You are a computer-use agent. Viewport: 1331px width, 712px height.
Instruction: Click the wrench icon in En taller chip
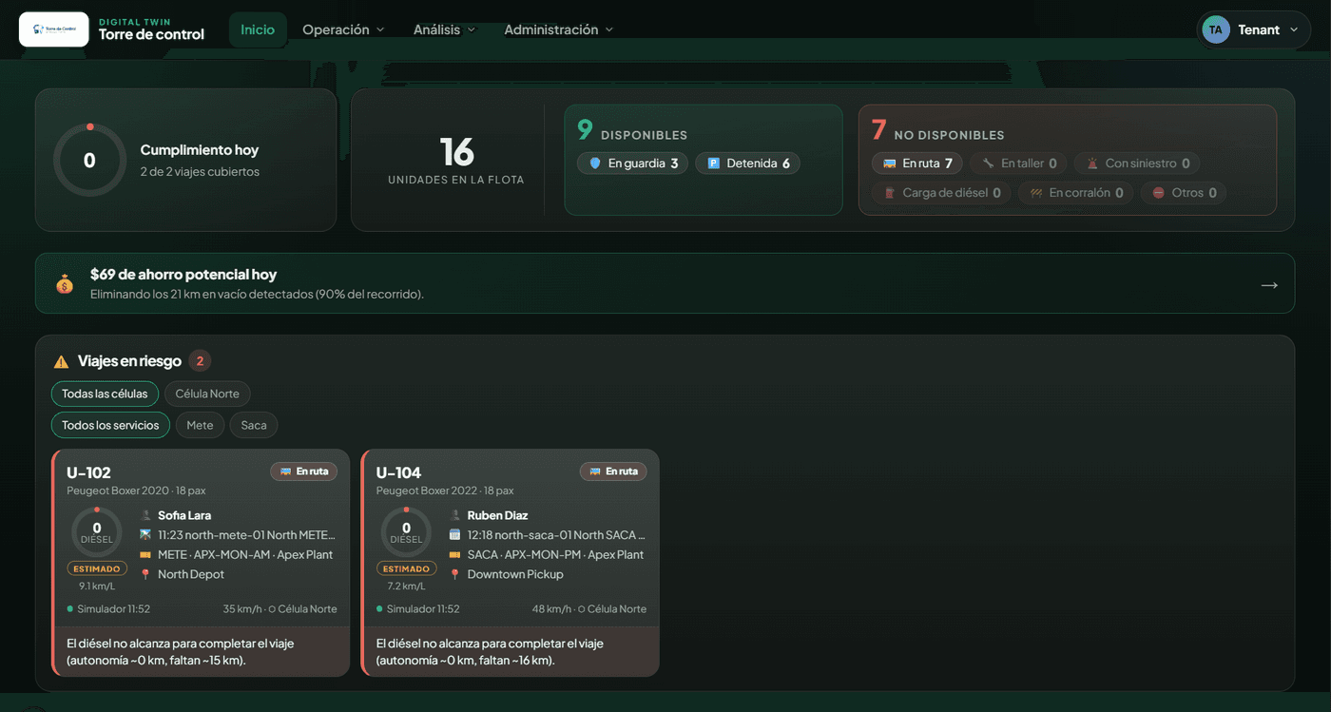pos(989,164)
